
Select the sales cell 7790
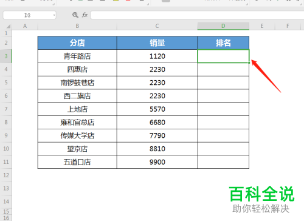[157, 135]
